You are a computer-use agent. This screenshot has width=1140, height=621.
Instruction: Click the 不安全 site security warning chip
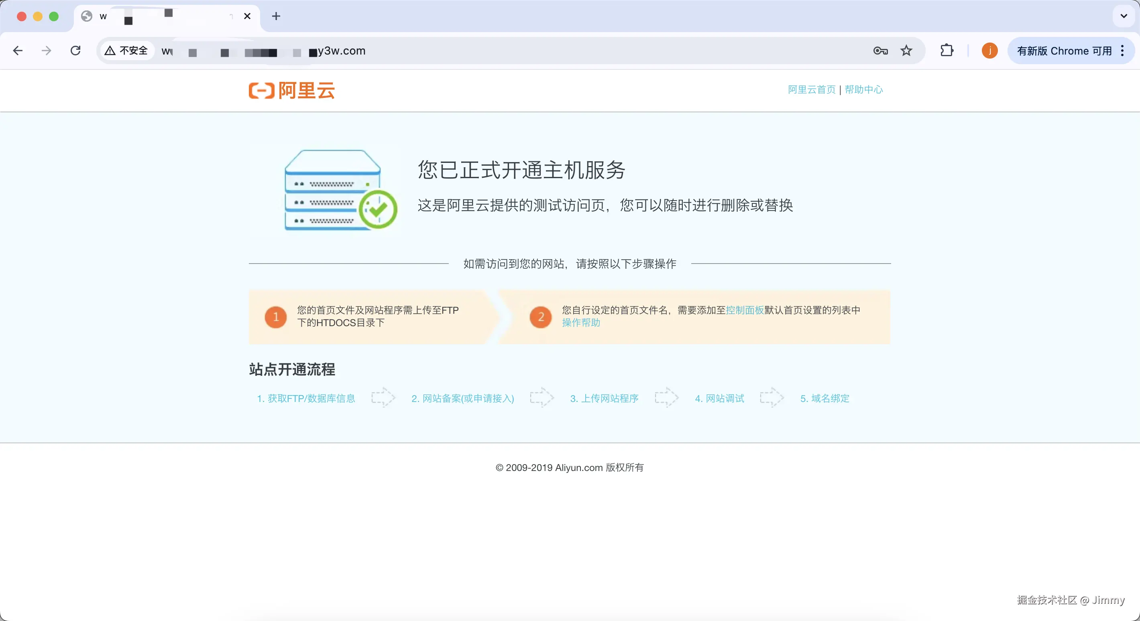pyautogui.click(x=126, y=51)
